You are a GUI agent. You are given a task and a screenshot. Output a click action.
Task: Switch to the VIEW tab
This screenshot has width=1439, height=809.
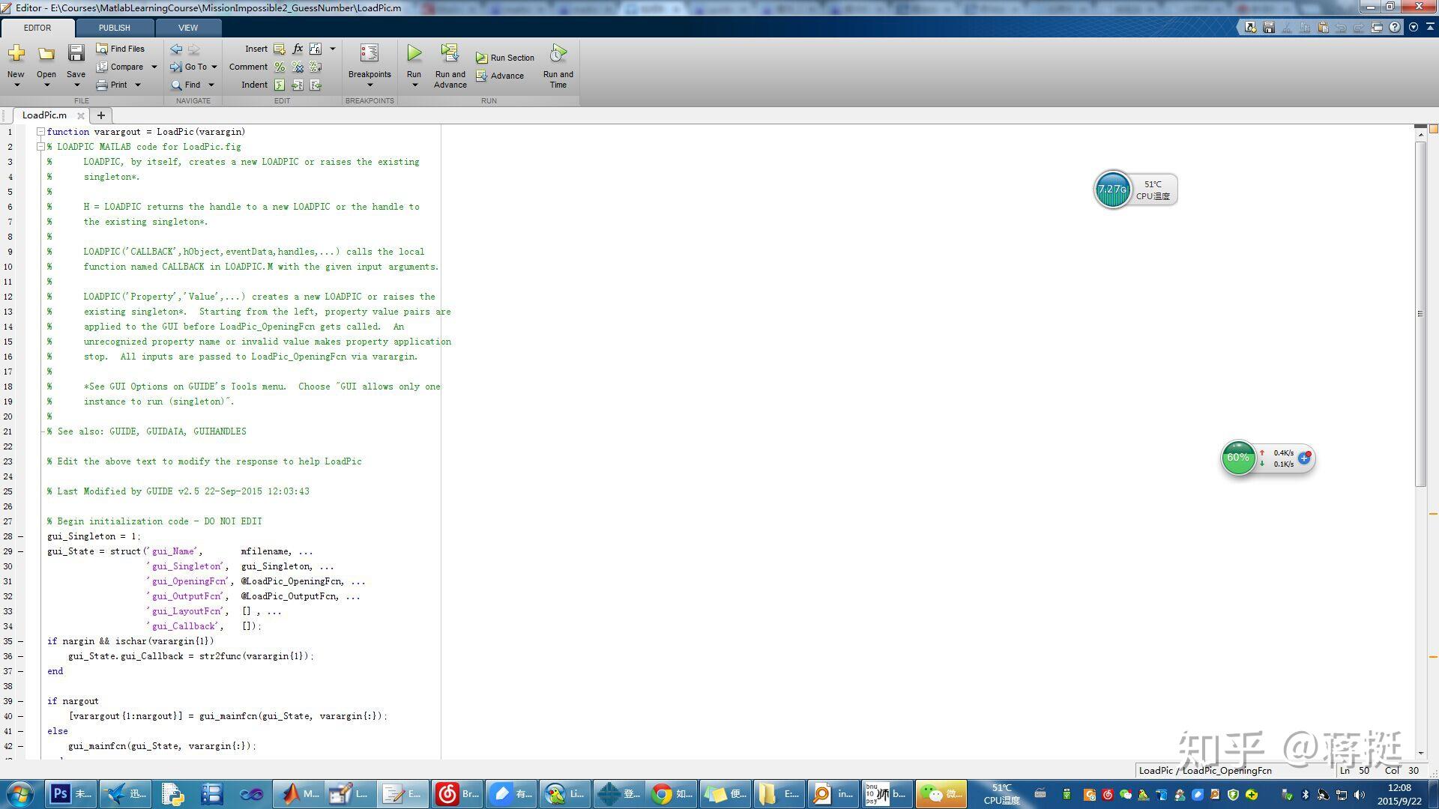(188, 28)
